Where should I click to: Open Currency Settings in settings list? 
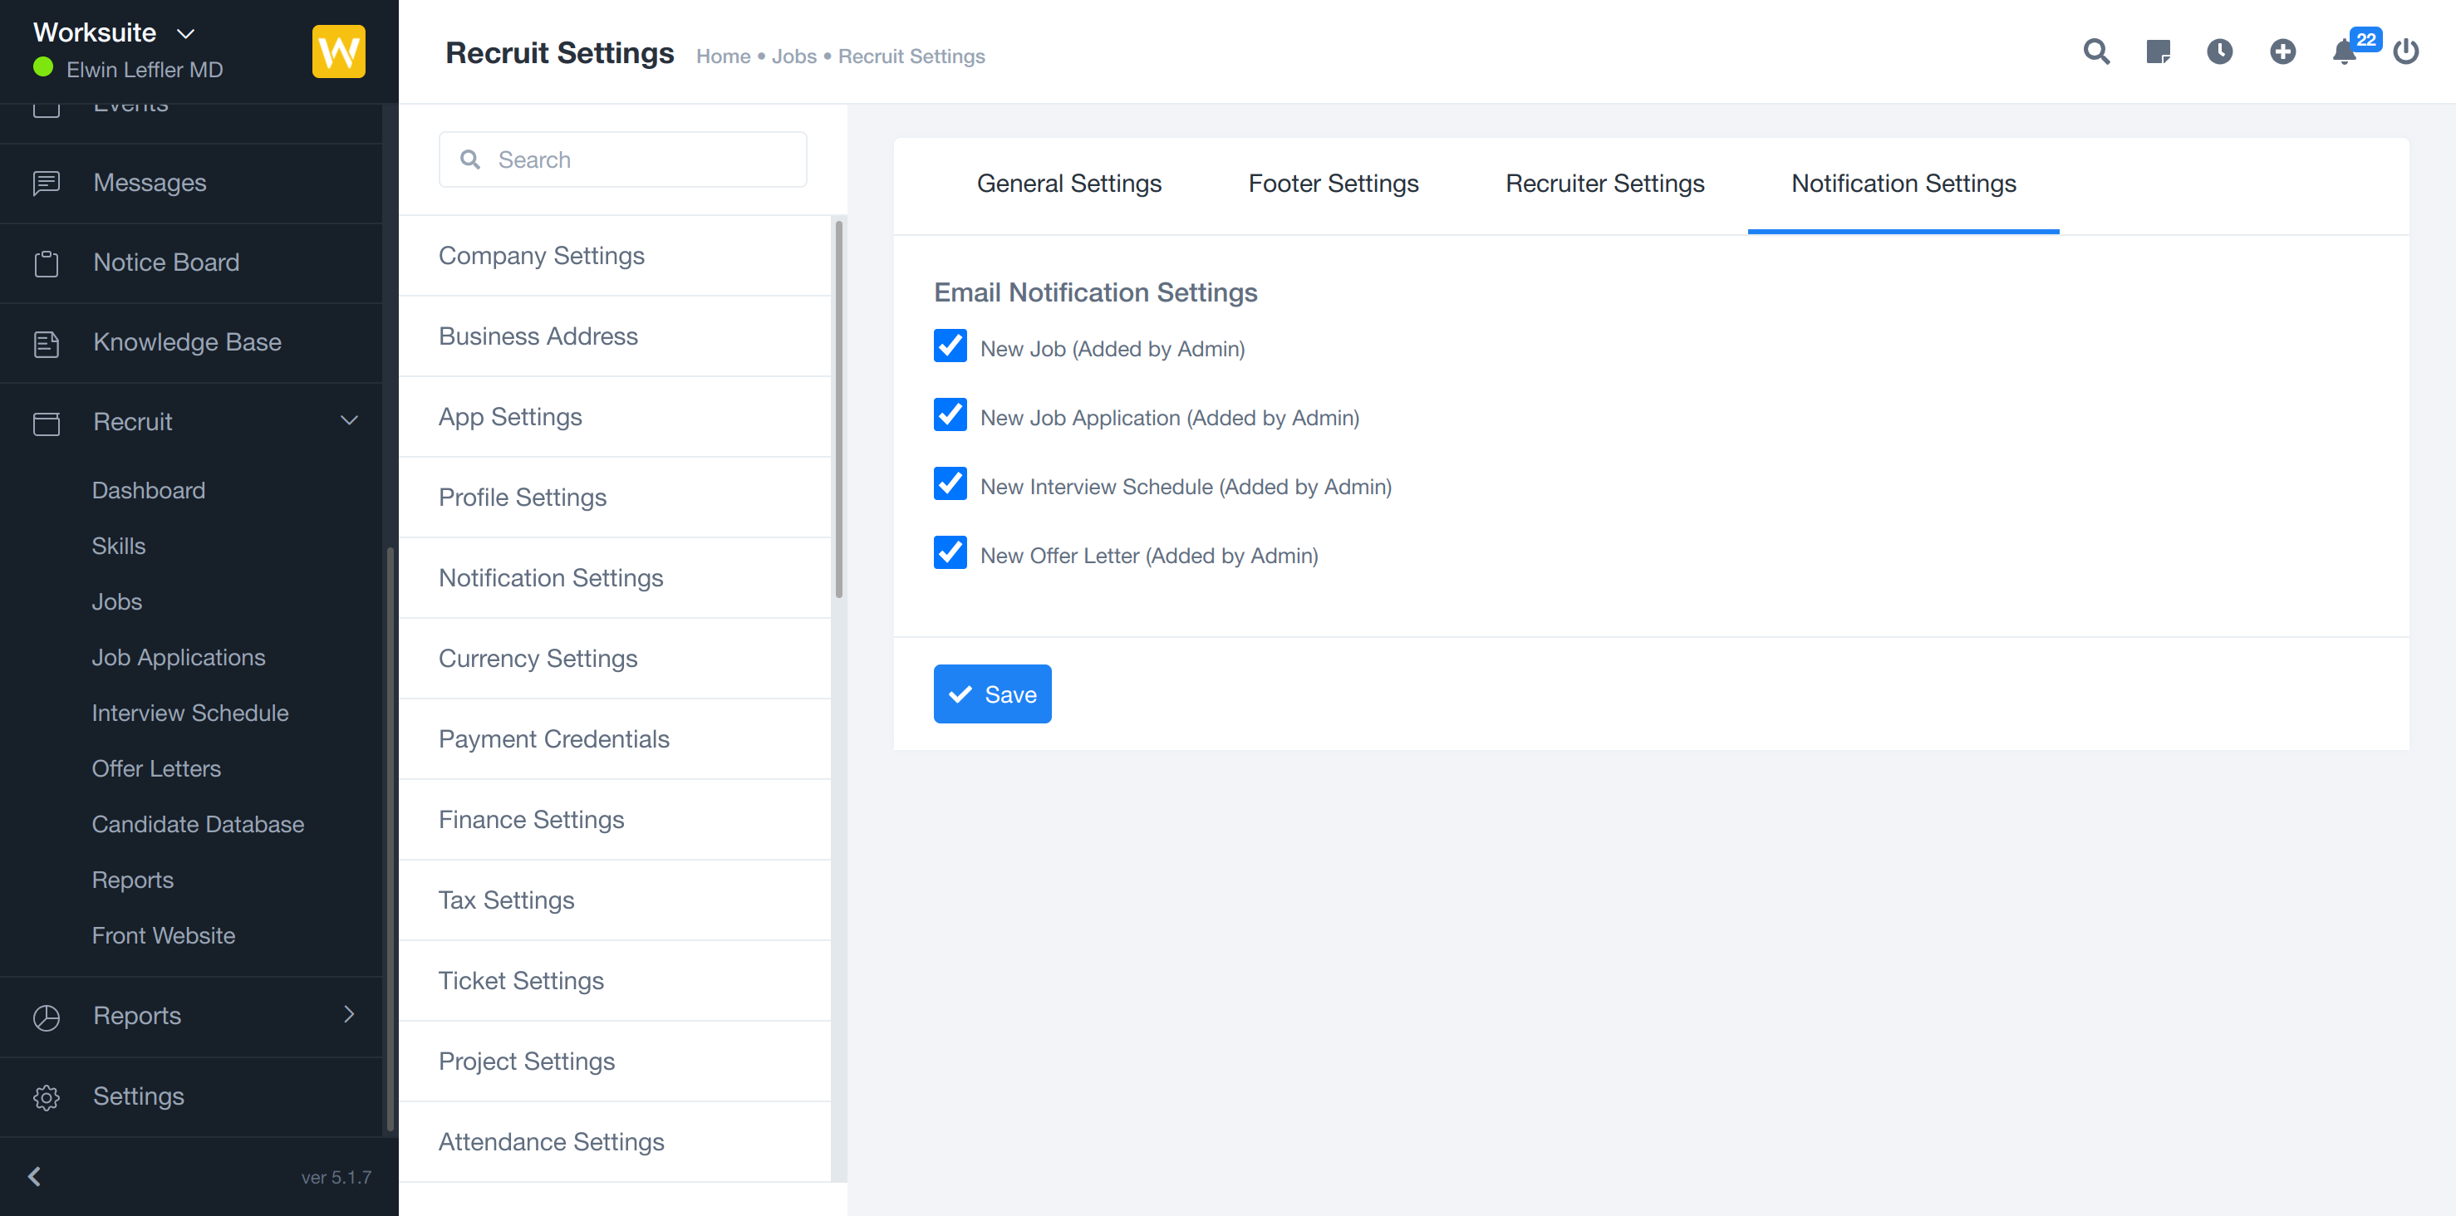click(x=538, y=659)
